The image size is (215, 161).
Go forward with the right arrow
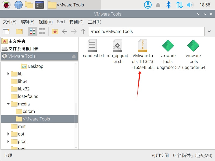74,31
